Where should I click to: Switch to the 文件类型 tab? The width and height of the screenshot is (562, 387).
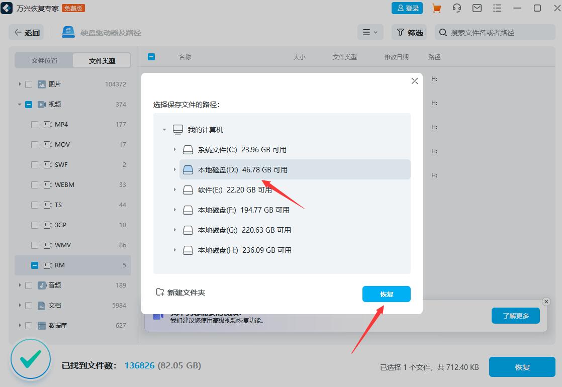[101, 60]
